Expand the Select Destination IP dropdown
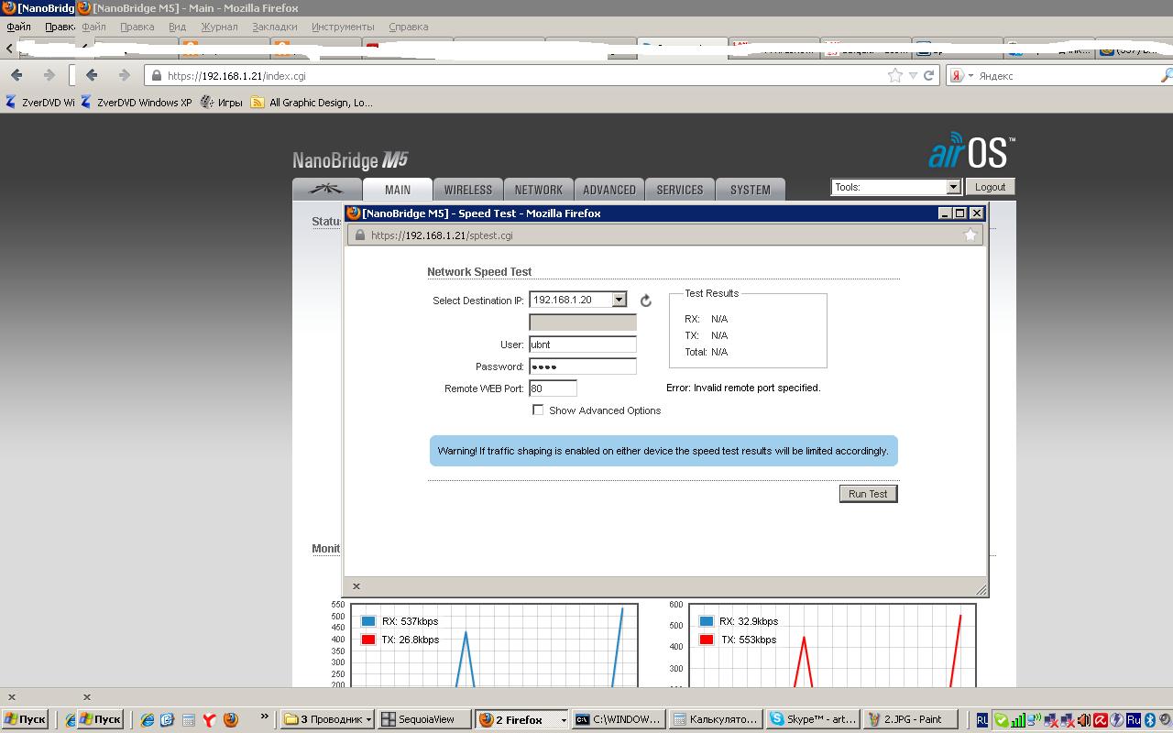 pyautogui.click(x=619, y=300)
